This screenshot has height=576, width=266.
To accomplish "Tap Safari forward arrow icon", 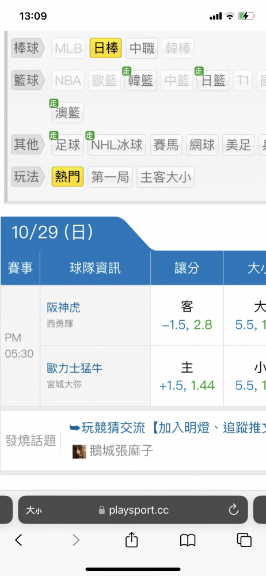I will tap(75, 540).
